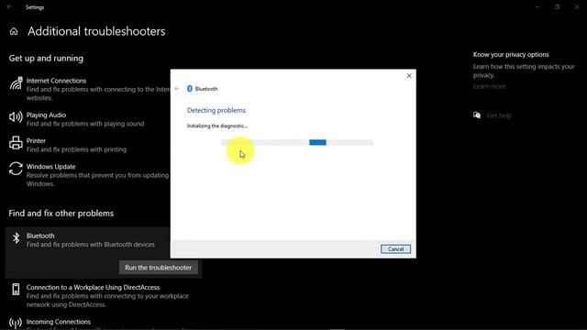Click the Run the troubleshooter button
587x330 pixels.
tap(159, 268)
